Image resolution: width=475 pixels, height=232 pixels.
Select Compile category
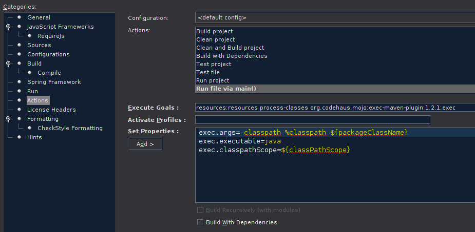coord(49,73)
